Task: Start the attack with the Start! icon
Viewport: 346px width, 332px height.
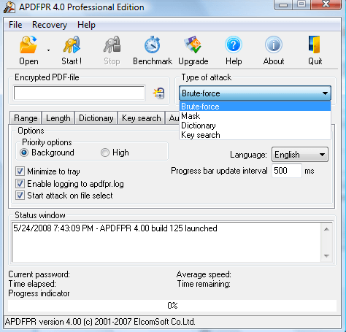Action: pyautogui.click(x=72, y=45)
